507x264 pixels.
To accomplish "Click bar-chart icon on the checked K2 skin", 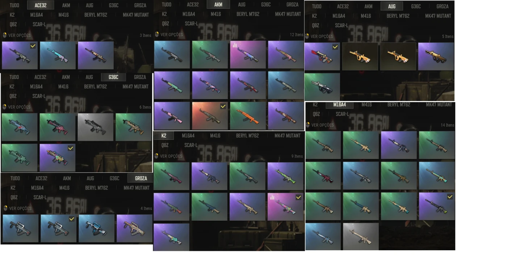I will click(272, 197).
